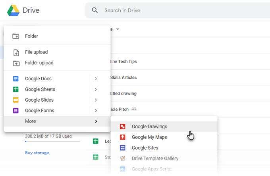Choose Google My Maps entry
Image resolution: width=270 pixels, height=176 pixels.
click(x=164, y=137)
